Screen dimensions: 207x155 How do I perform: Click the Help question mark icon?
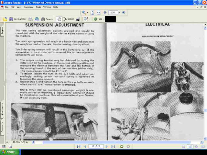[95, 19]
